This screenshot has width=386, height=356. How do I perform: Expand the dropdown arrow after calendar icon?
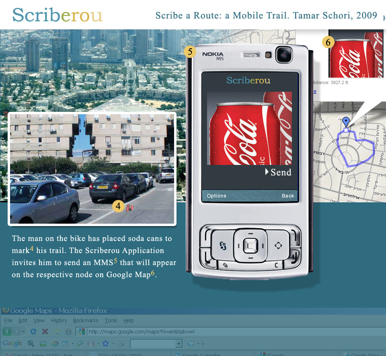coord(73,344)
